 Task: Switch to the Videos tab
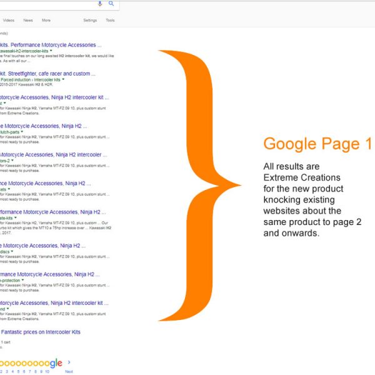point(9,20)
